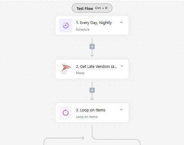Click the Loop on Items circular arrow icon
The image size is (184, 145).
[66, 113]
